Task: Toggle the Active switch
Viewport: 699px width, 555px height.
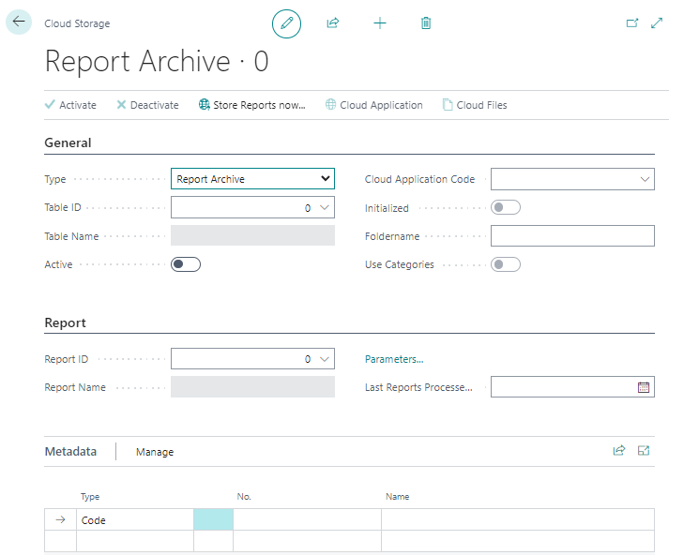Action: pyautogui.click(x=186, y=264)
